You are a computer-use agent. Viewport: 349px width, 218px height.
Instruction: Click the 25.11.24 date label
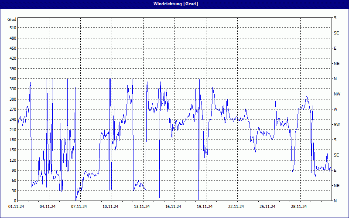pos(267,207)
